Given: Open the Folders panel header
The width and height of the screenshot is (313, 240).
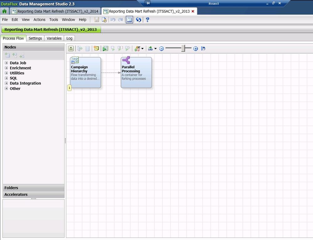Looking at the screenshot, I should 34,188.
